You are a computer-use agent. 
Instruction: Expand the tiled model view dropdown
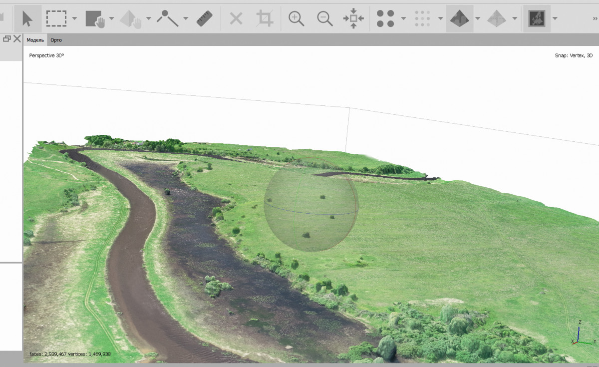(x=515, y=18)
